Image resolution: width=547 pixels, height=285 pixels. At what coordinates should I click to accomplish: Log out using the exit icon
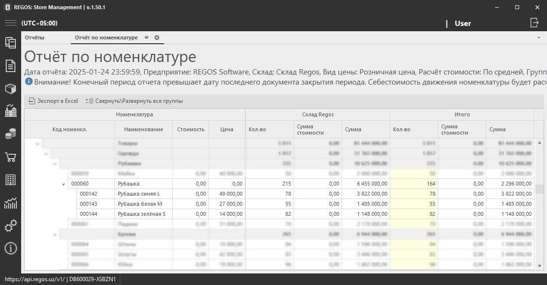pos(534,23)
